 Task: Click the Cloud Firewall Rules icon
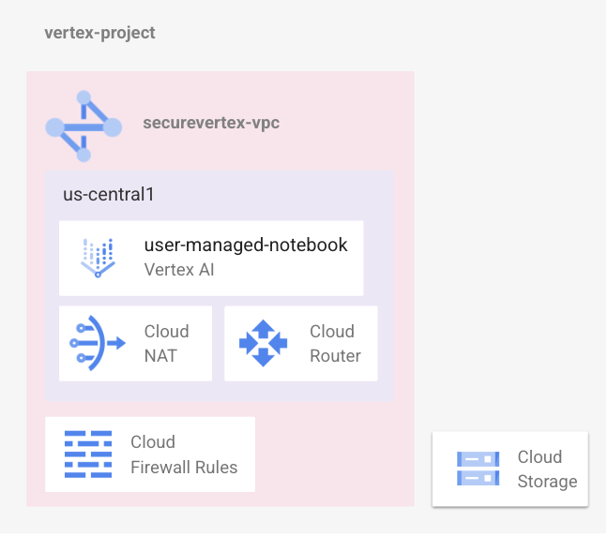[87, 454]
